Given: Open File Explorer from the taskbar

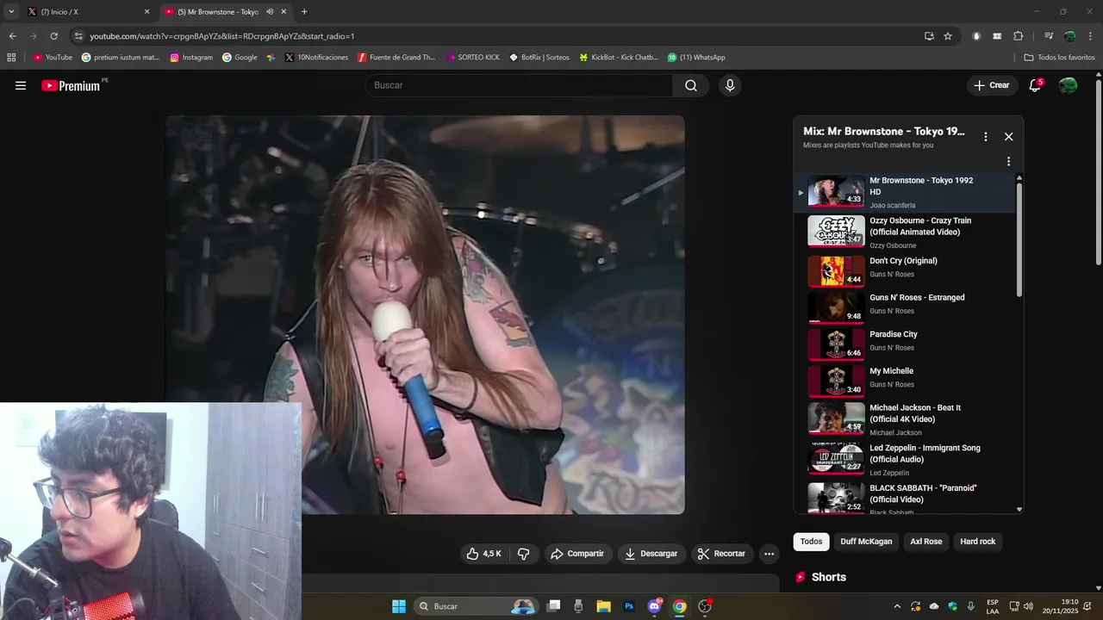Looking at the screenshot, I should (604, 606).
